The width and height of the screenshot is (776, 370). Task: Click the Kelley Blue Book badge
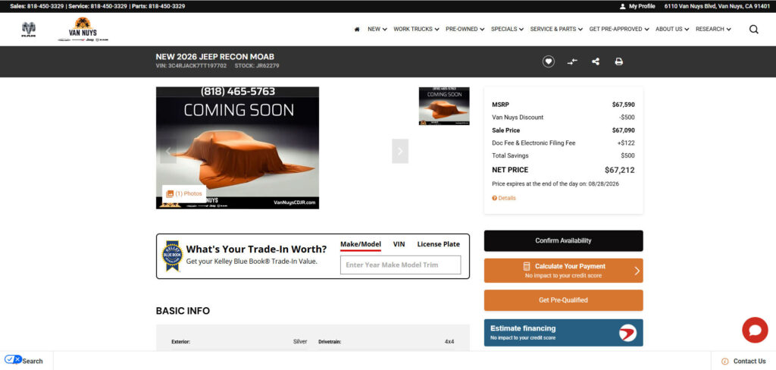pos(172,256)
